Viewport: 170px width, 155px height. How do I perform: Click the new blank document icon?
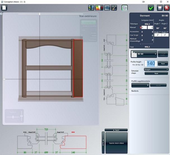click(4, 8)
